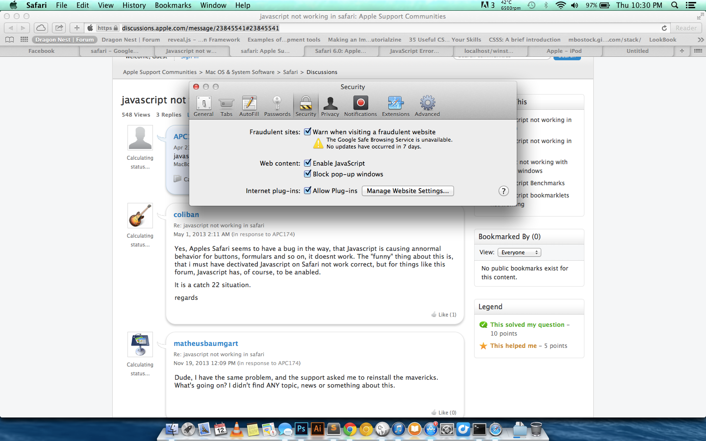Toggle Warn when visiting a fraudulent website
Viewport: 706px width, 441px height.
pos(307,131)
